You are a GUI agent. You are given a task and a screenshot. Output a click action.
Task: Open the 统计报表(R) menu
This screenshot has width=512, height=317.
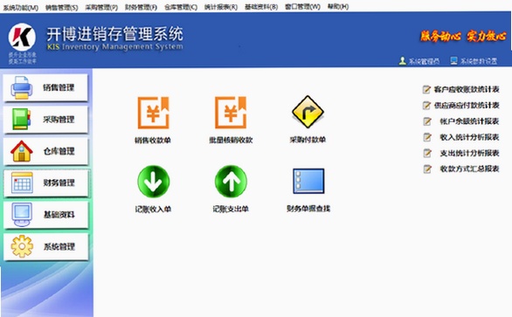[221, 7]
